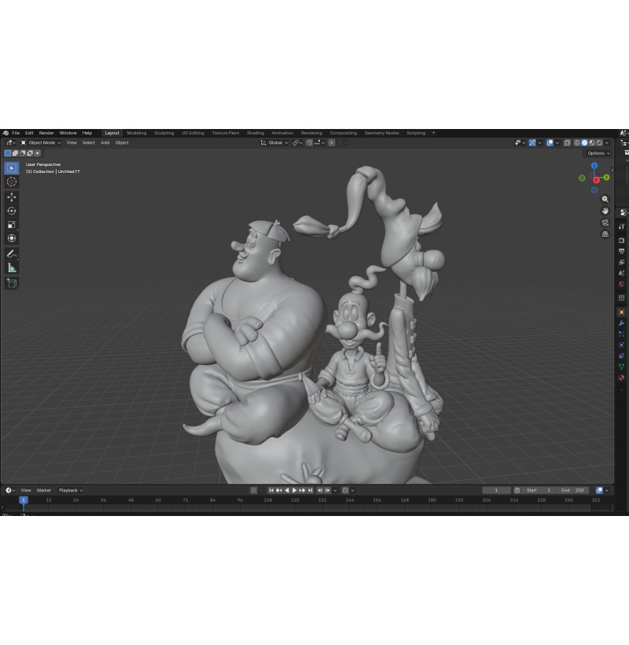Expand the Options dropdown
This screenshot has height=645, width=629.
598,153
